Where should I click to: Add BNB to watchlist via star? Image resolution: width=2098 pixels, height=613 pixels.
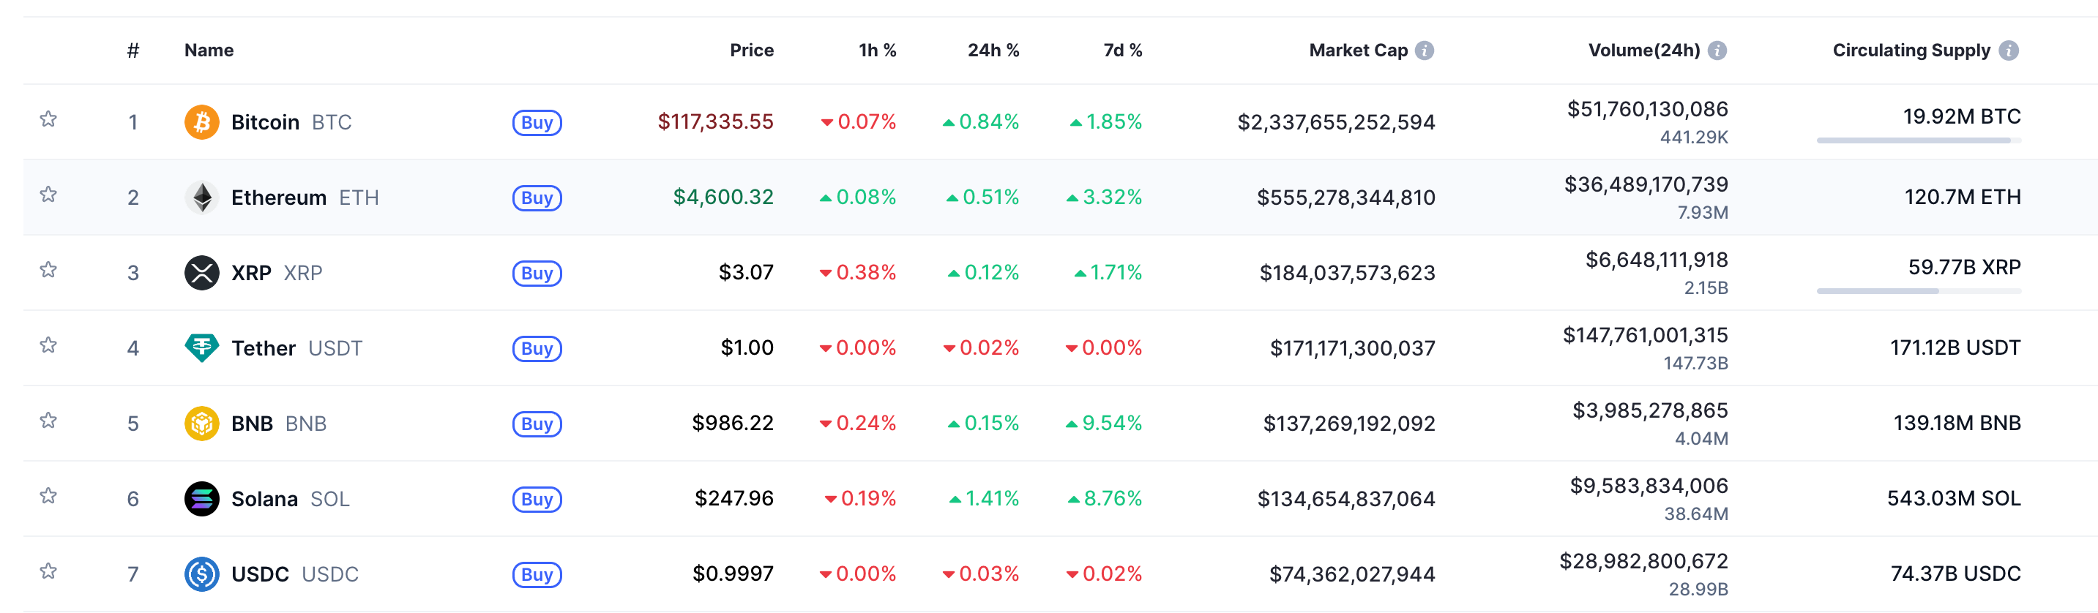48,420
